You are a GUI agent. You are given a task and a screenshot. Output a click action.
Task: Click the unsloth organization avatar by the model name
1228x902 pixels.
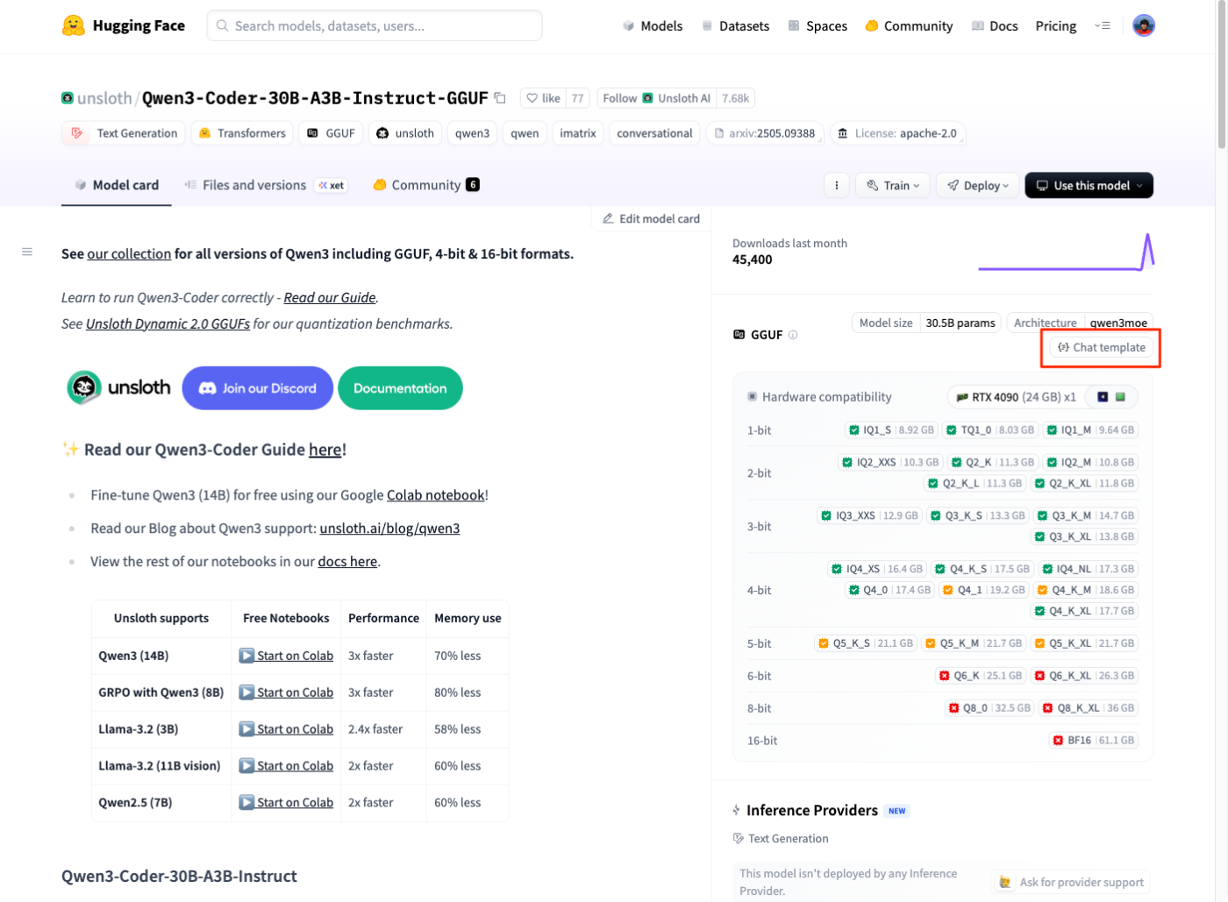point(68,98)
